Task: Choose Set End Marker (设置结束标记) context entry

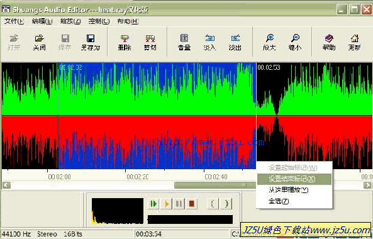Action: point(294,179)
